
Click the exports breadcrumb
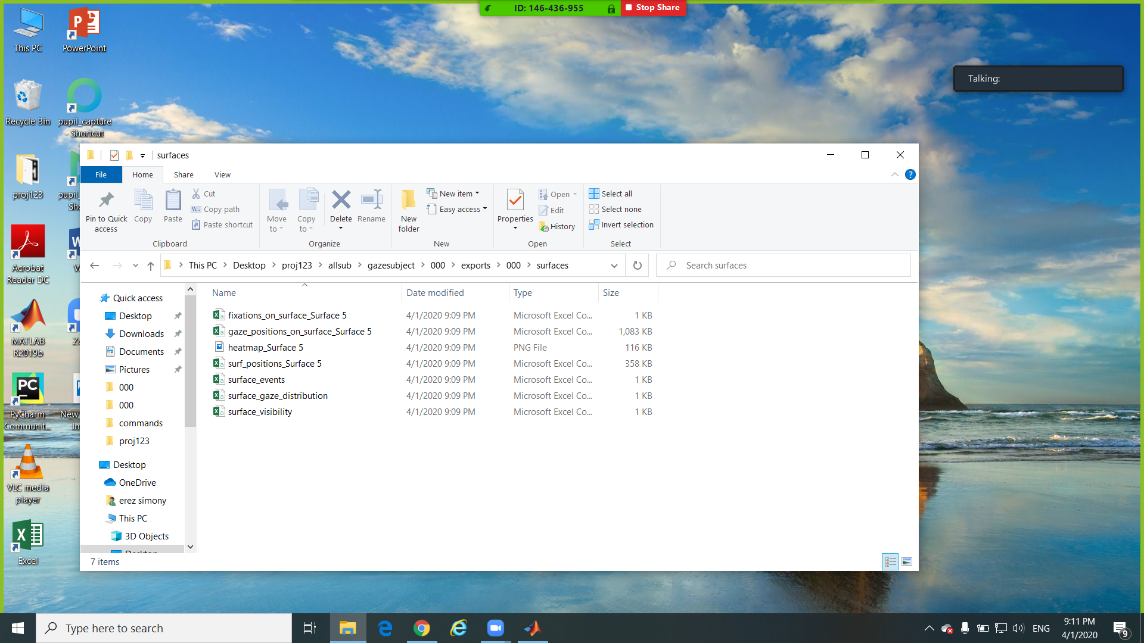pyautogui.click(x=475, y=266)
